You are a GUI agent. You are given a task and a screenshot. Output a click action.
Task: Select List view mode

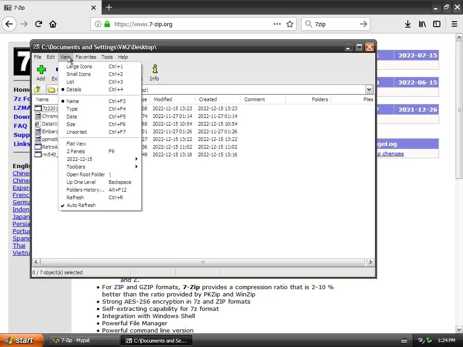[100, 82]
